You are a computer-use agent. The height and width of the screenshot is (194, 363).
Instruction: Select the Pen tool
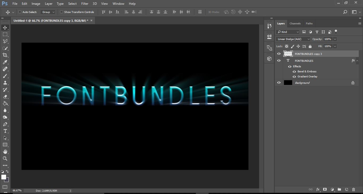coord(5,124)
